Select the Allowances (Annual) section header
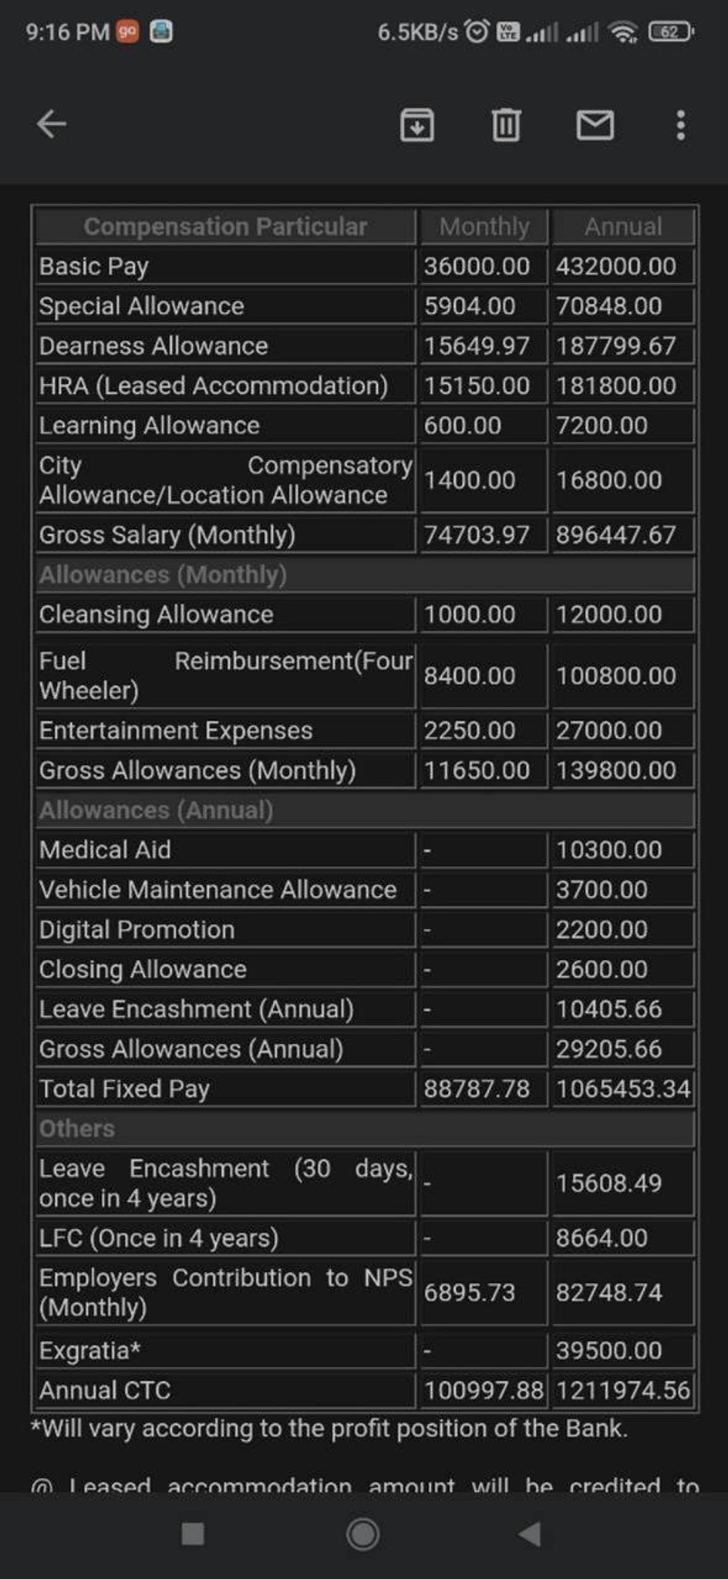This screenshot has width=728, height=1579. point(365,810)
